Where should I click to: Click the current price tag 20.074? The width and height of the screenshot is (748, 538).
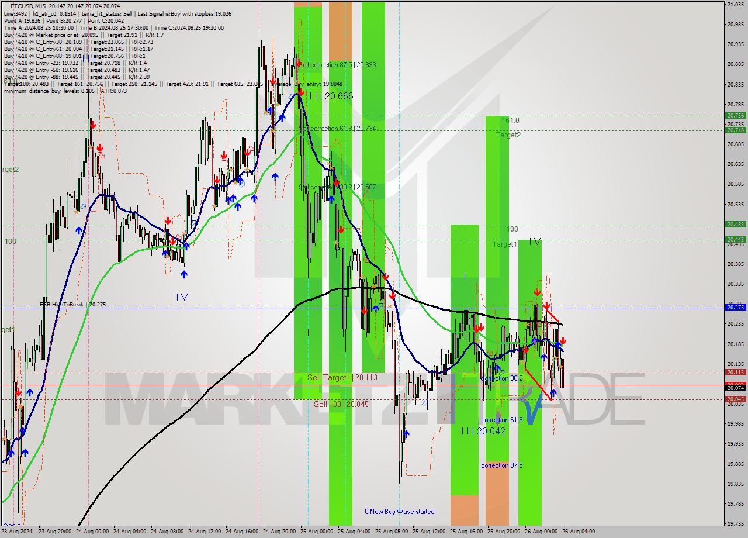pyautogui.click(x=735, y=388)
